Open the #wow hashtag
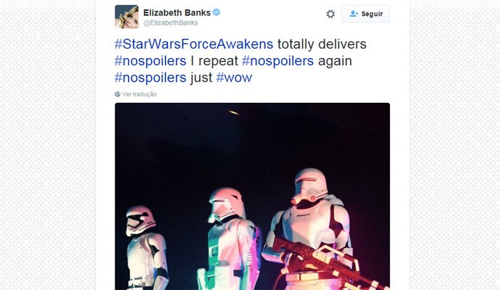500x290 pixels. [234, 78]
